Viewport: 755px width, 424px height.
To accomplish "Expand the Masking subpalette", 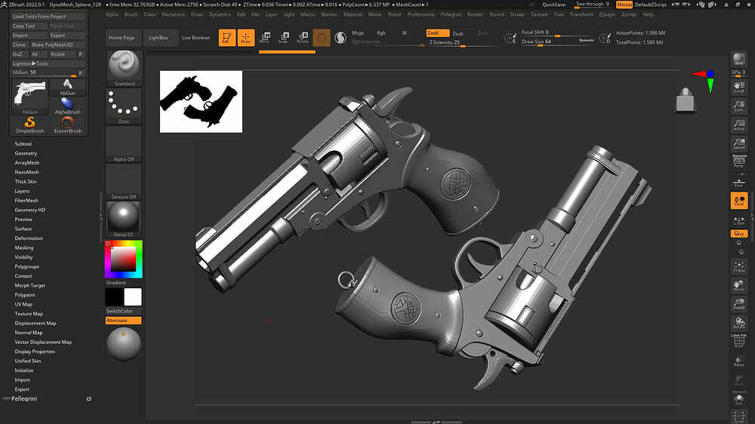I will pos(24,248).
